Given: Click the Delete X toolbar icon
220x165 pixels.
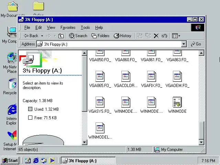Looking at the screenshot, I should click(x=156, y=36).
